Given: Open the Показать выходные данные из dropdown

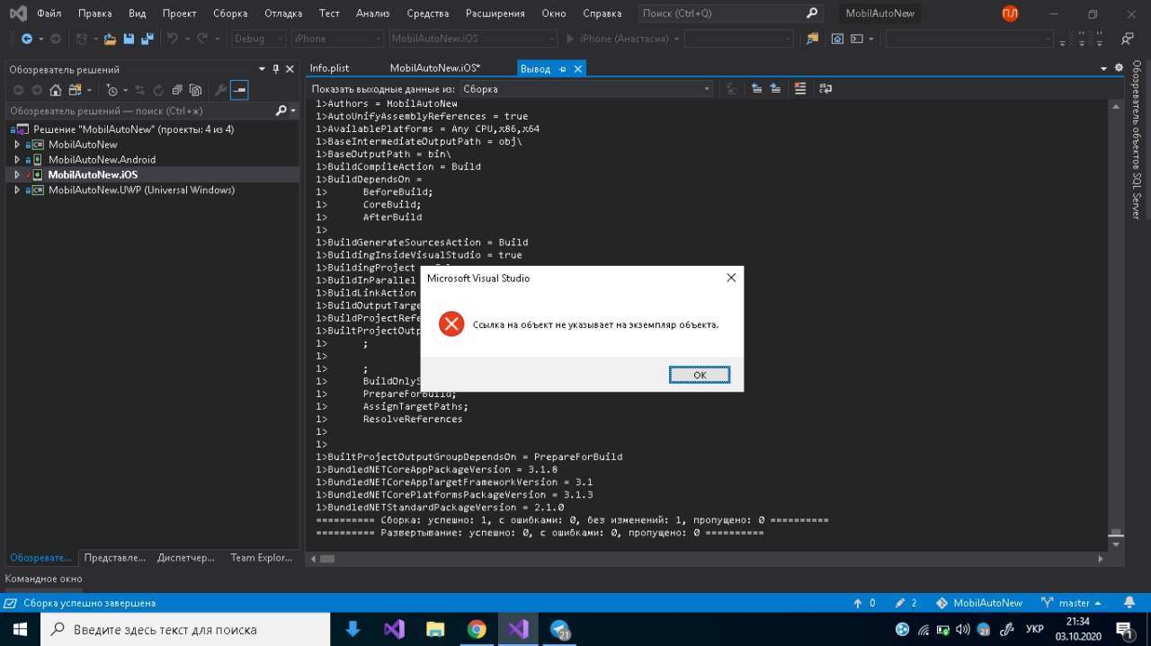Looking at the screenshot, I should pos(587,89).
